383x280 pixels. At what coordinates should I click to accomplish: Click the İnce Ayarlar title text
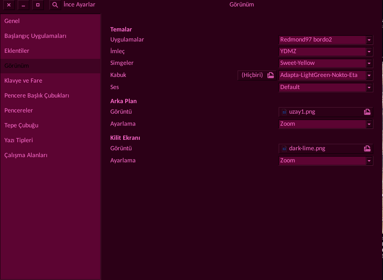coord(79,5)
